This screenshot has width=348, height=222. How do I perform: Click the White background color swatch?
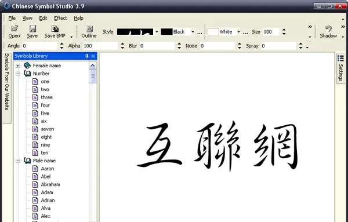[213, 32]
